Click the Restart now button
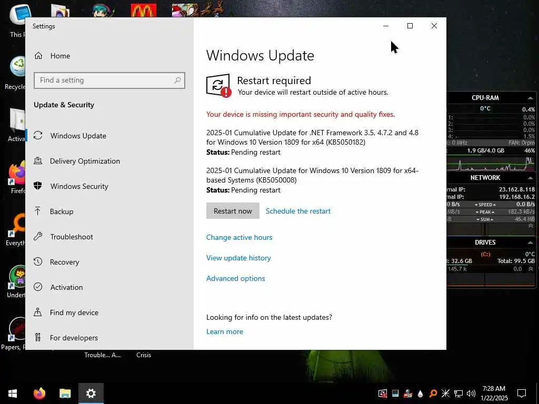Screen dimensions: 539x404 pyautogui.click(x=233, y=211)
